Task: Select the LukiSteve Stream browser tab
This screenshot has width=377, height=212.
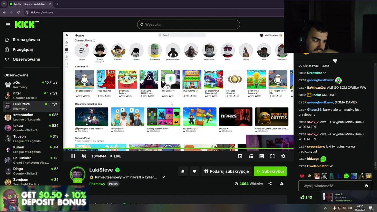Action: click(30, 4)
